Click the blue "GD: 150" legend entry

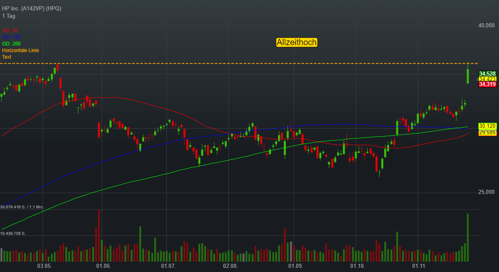pyautogui.click(x=11, y=37)
